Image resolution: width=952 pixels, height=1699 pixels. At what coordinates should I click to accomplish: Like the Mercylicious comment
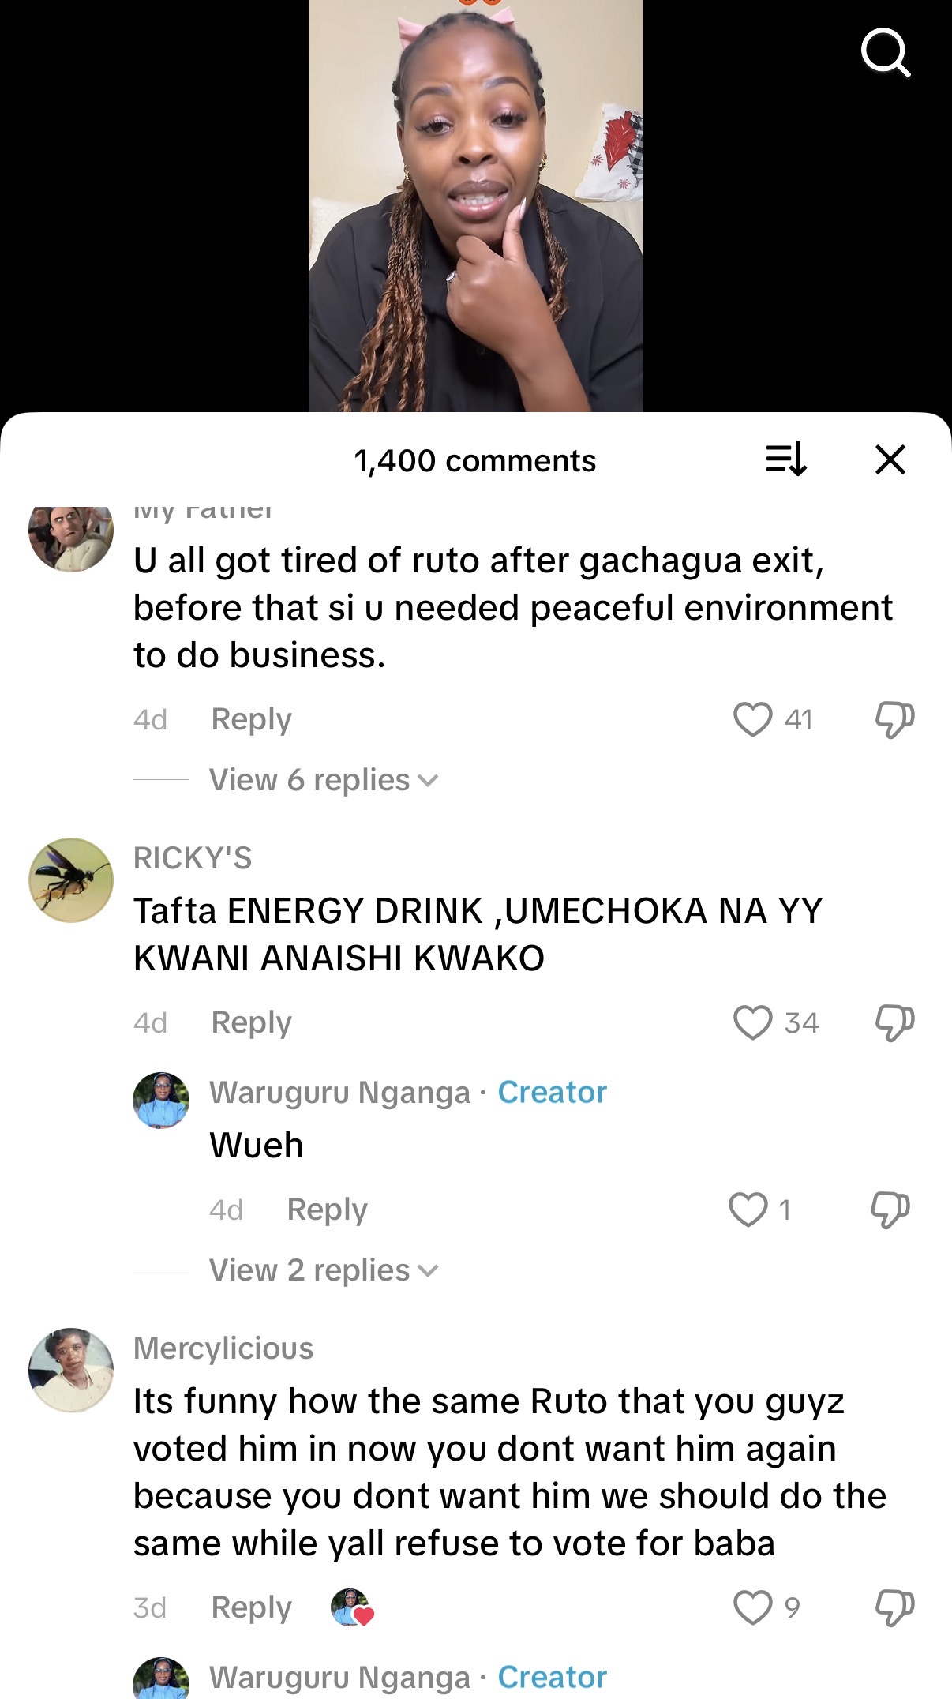click(x=752, y=1607)
